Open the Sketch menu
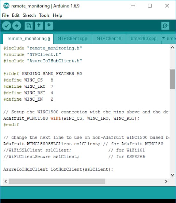 29,15
